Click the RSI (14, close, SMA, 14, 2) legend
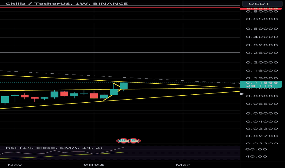 pos(54,148)
